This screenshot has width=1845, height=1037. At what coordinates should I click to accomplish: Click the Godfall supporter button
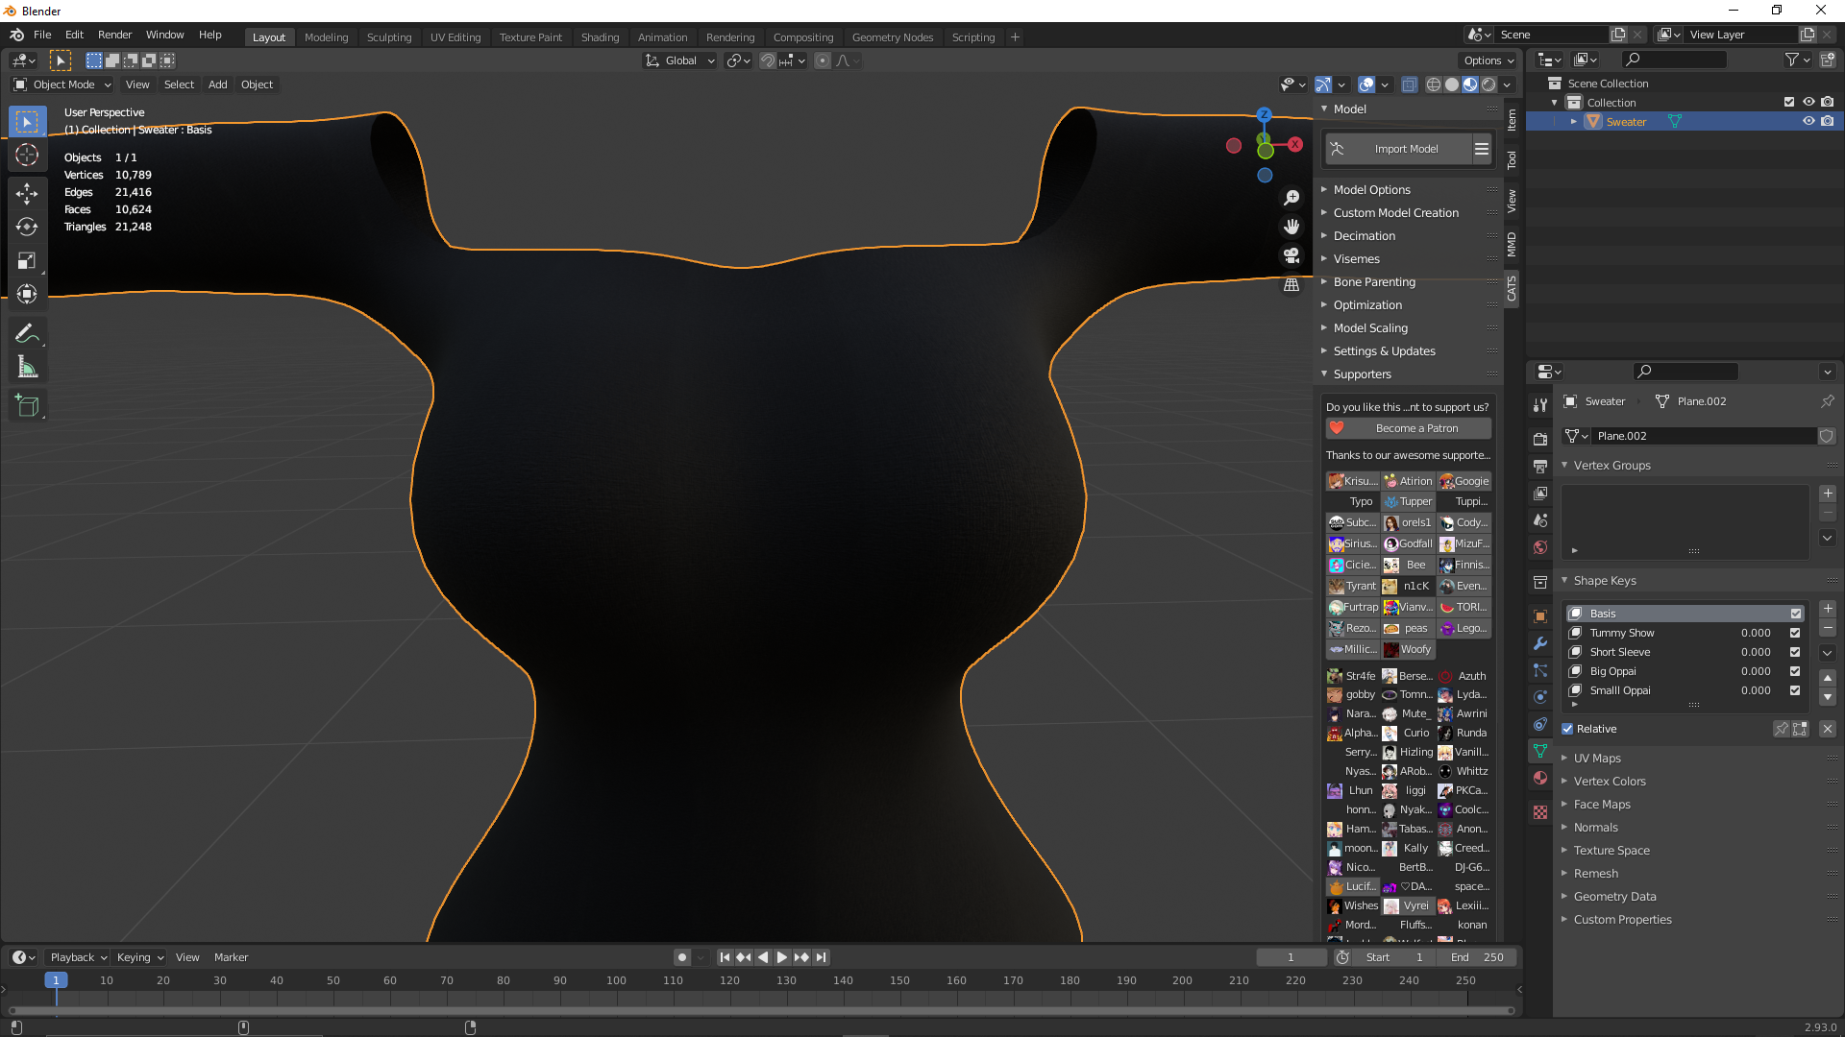(x=1409, y=543)
